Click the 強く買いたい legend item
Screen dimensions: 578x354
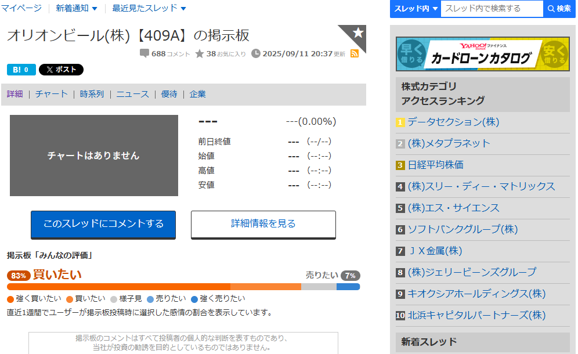pyautogui.click(x=34, y=299)
